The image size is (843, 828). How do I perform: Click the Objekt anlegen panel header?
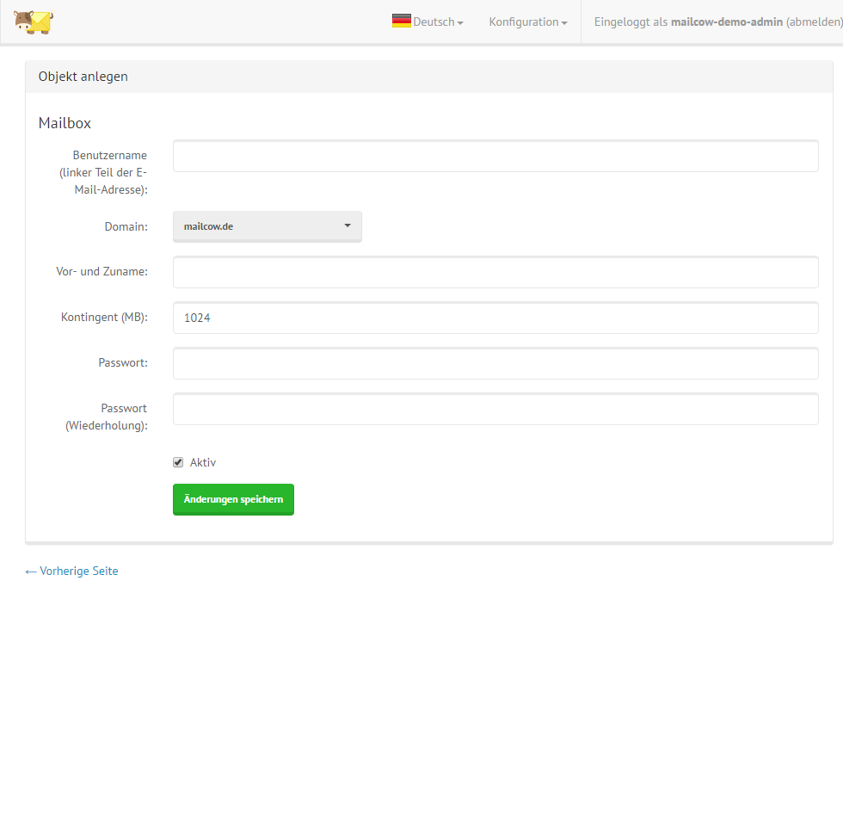(83, 77)
